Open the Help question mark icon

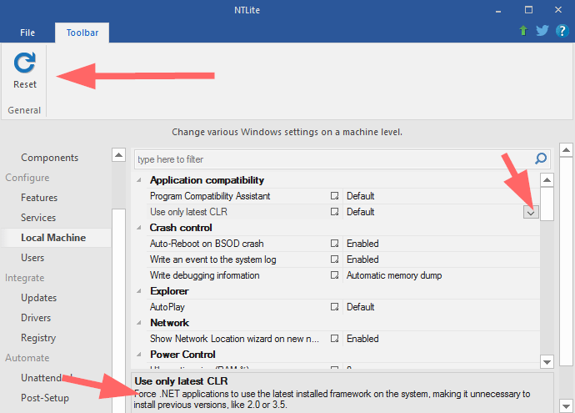(x=562, y=31)
